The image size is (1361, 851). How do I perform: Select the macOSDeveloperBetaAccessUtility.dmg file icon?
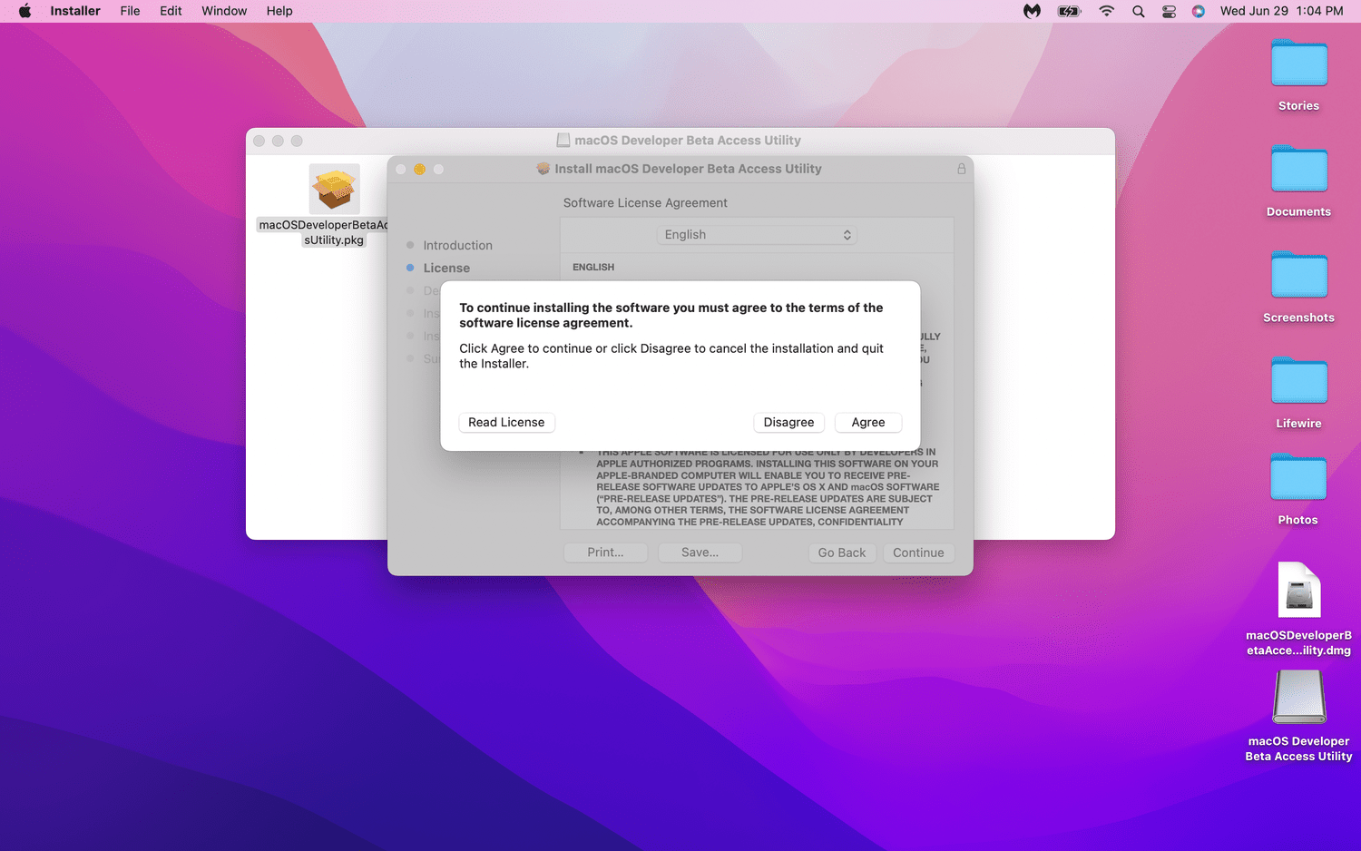pyautogui.click(x=1298, y=590)
